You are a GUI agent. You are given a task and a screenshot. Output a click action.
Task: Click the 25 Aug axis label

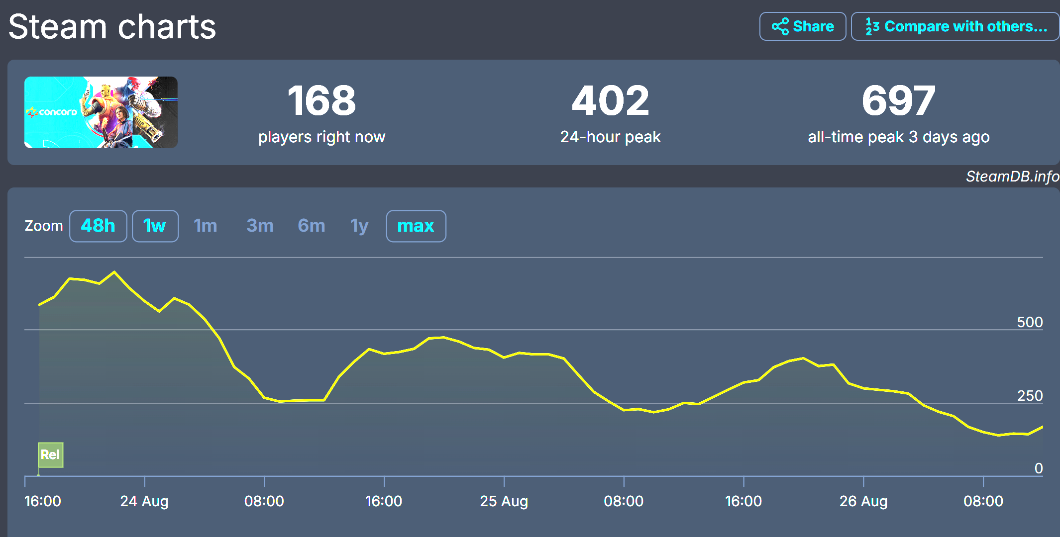point(504,501)
